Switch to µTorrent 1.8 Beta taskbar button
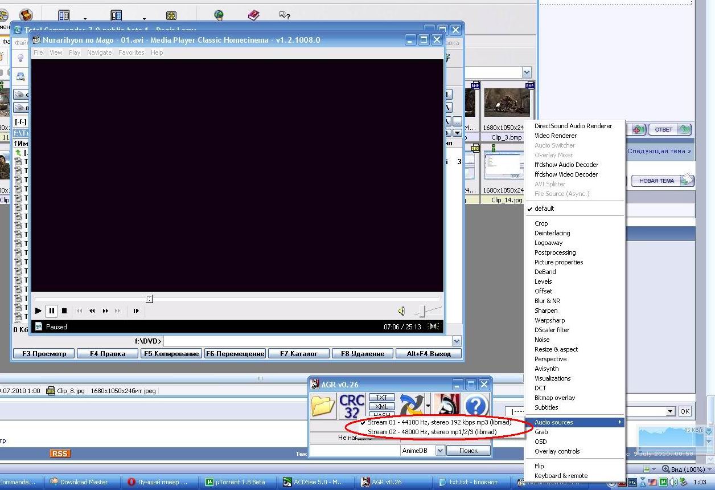This screenshot has width=715, height=490. click(238, 482)
